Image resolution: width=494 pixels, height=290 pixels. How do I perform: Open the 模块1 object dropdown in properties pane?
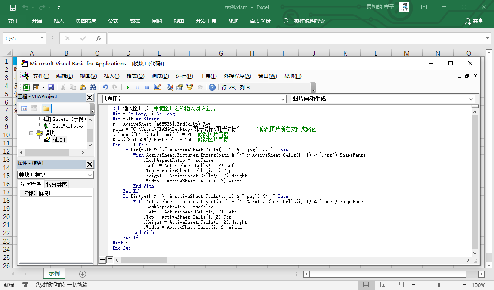point(90,175)
